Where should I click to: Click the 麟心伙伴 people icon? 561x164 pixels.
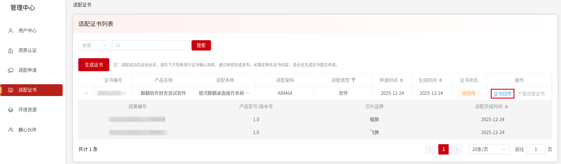click(11, 130)
